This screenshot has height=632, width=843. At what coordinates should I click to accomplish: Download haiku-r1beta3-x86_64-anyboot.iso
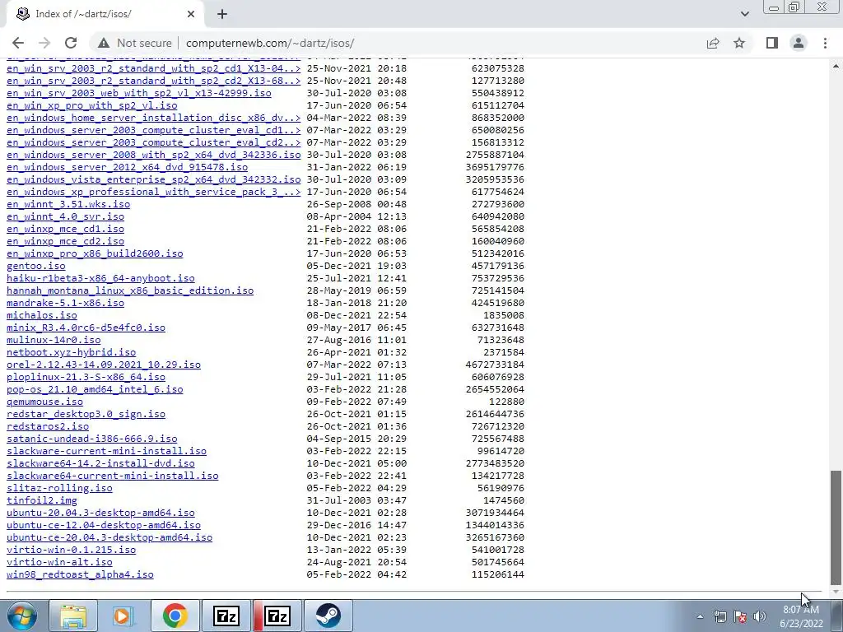coord(100,278)
